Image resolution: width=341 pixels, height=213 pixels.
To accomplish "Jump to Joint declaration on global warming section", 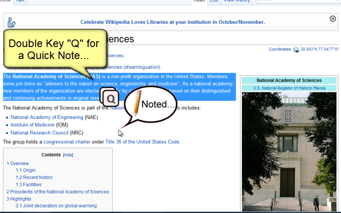I will coord(56,205).
